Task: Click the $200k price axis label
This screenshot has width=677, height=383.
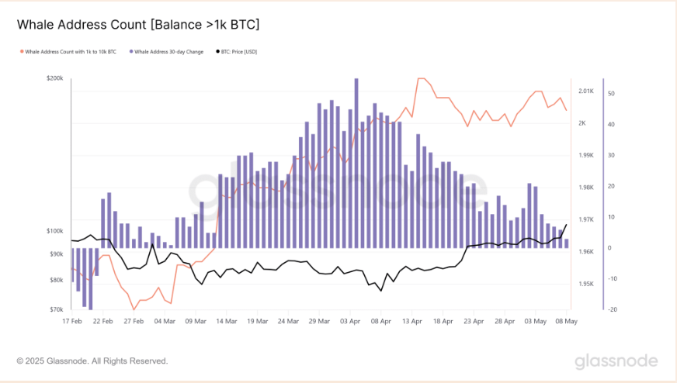Action: point(54,79)
